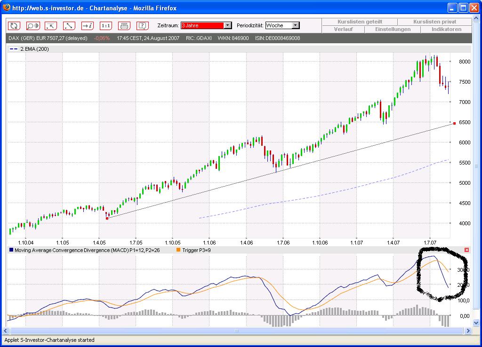482x347 pixels.
Task: Click the WKN: 846900 text
Action: click(x=233, y=39)
